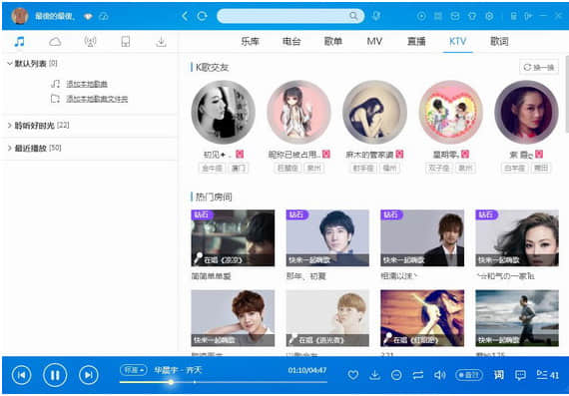Click the refresh icon beside search box
569x396 pixels.
tap(202, 16)
